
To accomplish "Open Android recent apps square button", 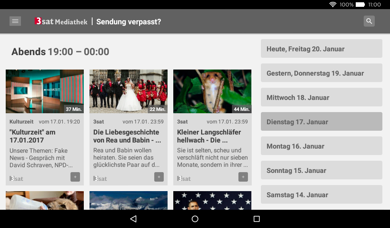I will [257, 219].
